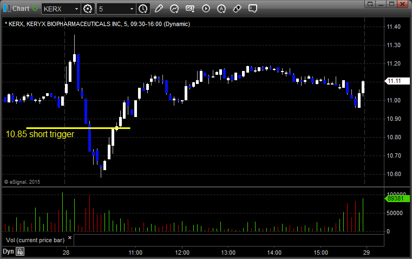Image resolution: width=412 pixels, height=259 pixels.
Task: Select the '10.85 short trigger' text annotation
Action: coord(40,134)
